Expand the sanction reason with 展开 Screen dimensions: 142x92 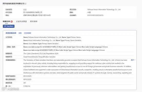click(x=133, y=60)
